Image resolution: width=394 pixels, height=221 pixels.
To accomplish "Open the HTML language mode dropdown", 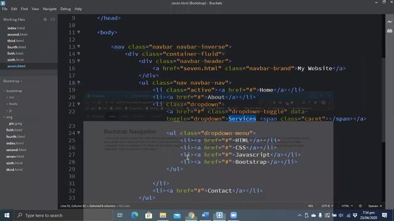I will point(347,206).
